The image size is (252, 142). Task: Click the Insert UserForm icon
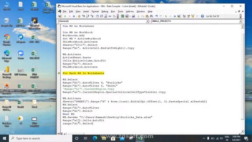(127, 16)
